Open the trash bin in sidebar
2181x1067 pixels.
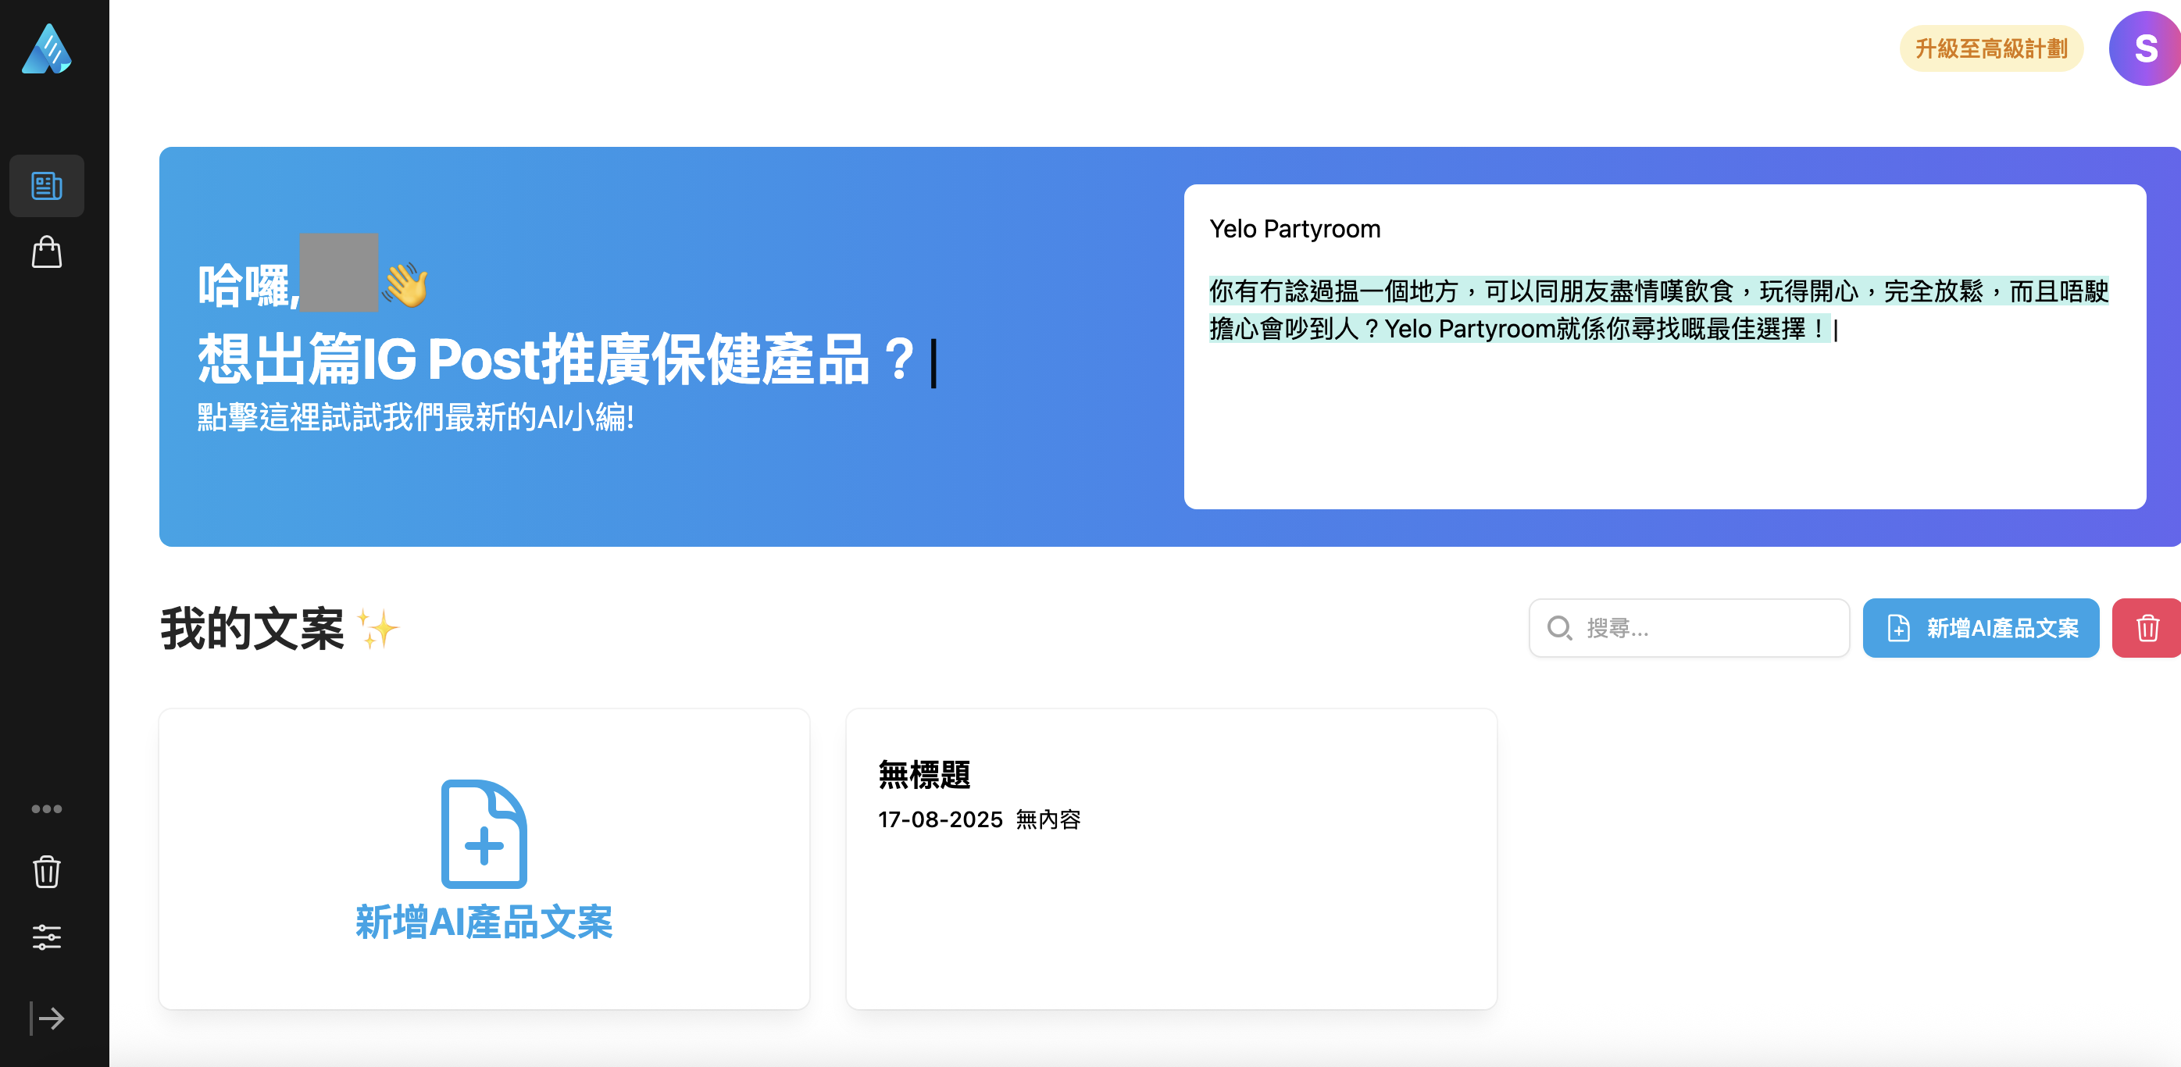pos(47,872)
